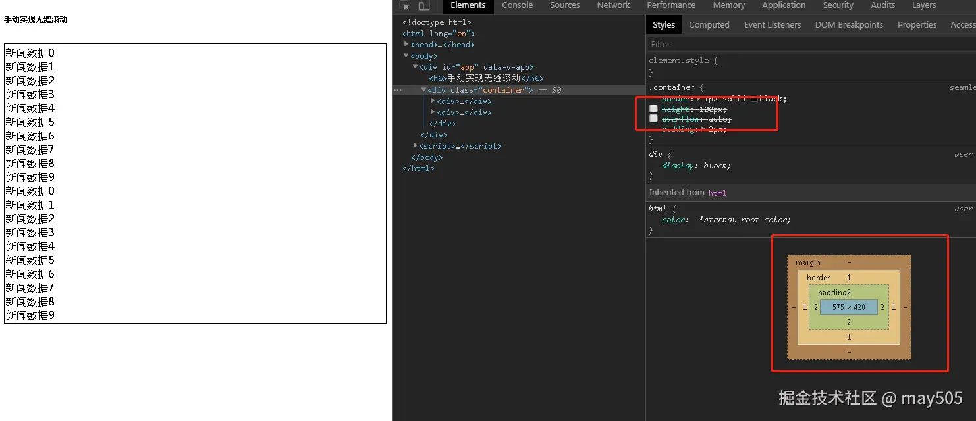Open the Performance tab

[671, 5]
